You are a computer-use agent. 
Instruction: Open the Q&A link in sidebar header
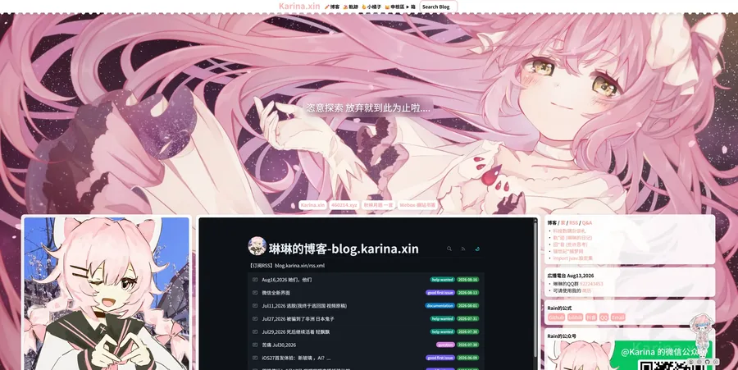pyautogui.click(x=587, y=222)
